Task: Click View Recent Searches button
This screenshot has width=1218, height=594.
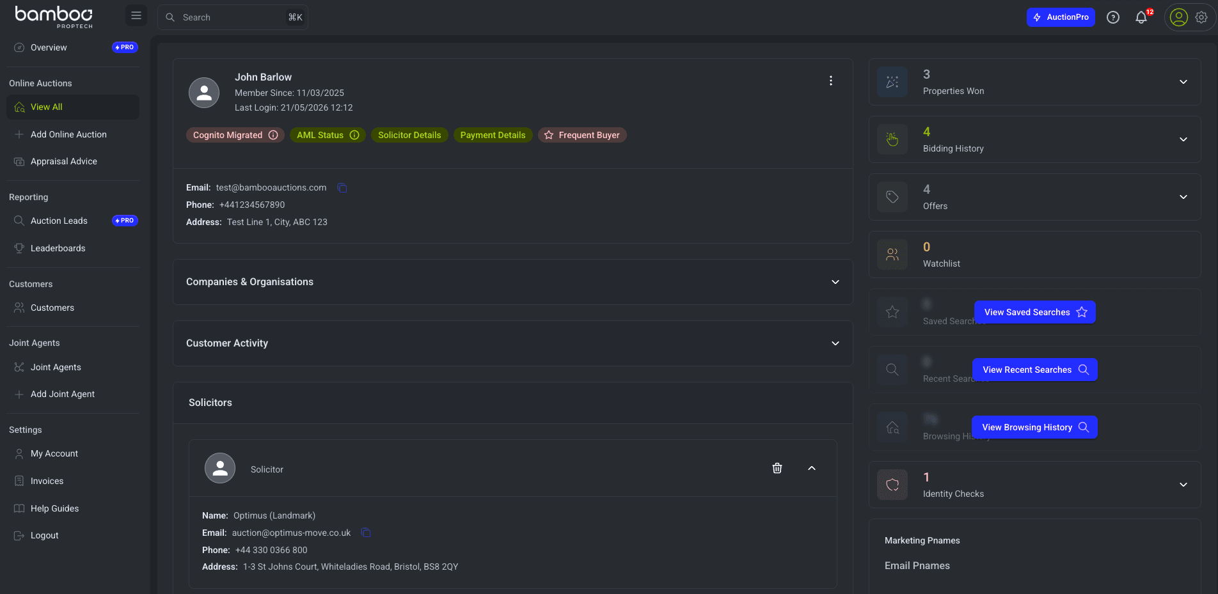Action: click(1035, 370)
